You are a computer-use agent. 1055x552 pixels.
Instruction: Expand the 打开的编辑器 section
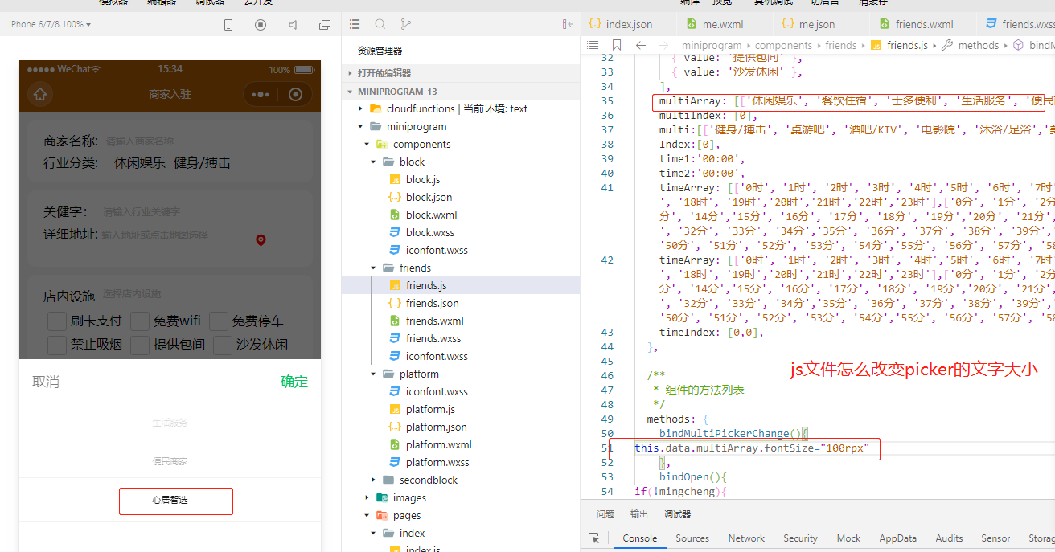pos(460,73)
